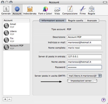The height and width of the screenshot is (104, 108).
Task: Focus the Nome completo field
Action: click(84, 48)
